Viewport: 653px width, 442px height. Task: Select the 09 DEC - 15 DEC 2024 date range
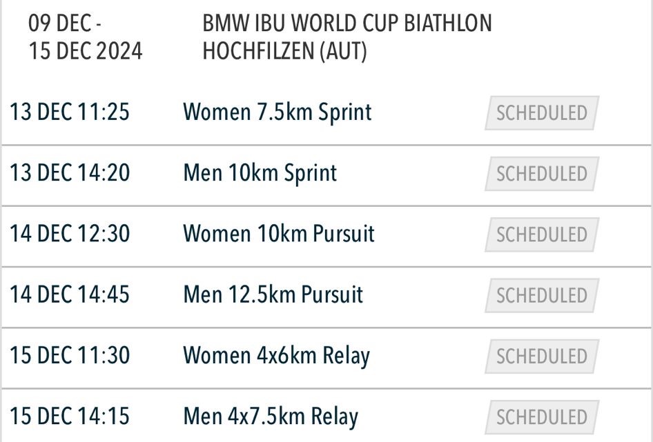click(x=86, y=37)
